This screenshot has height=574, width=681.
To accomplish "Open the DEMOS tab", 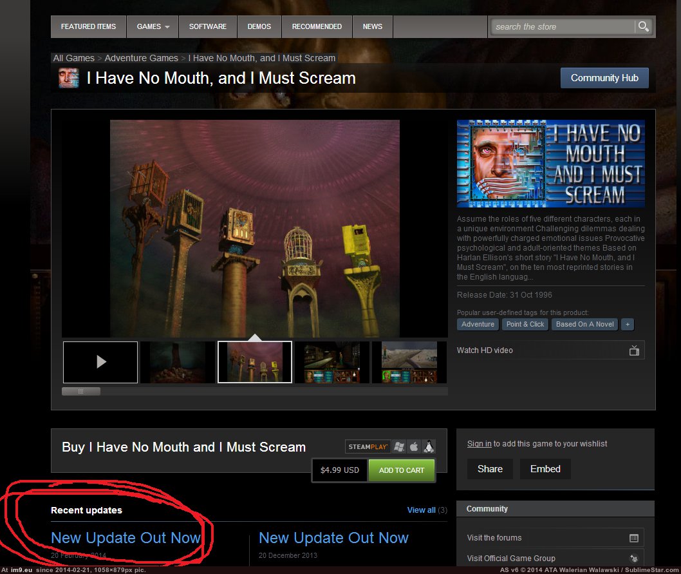I will 259,26.
